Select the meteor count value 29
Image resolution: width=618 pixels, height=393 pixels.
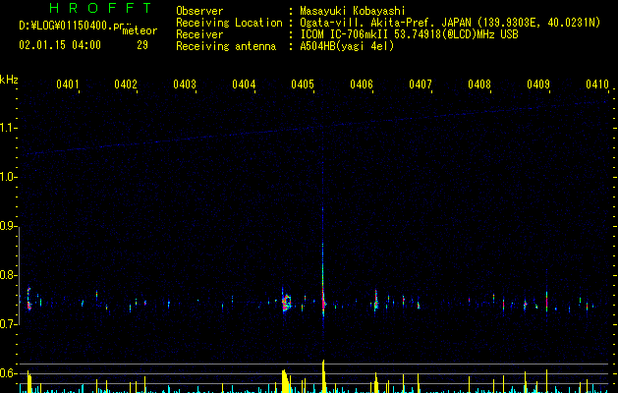[142, 45]
